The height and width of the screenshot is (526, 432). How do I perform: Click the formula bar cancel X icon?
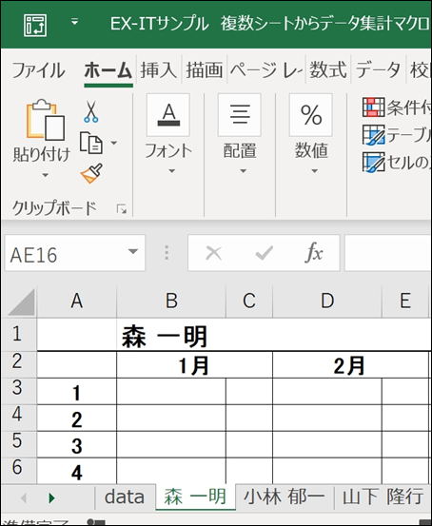pyautogui.click(x=214, y=253)
